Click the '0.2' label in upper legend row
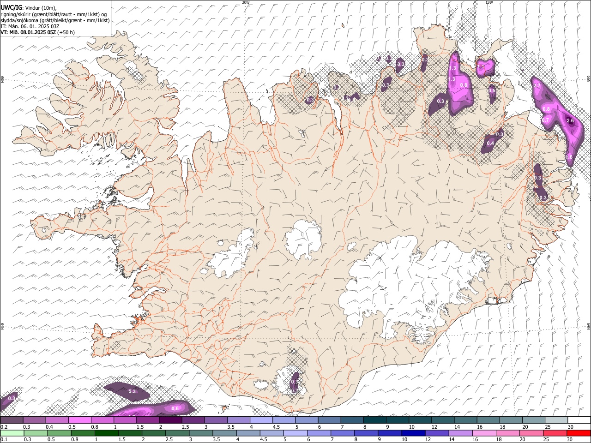591x443 pixels. click(4, 427)
